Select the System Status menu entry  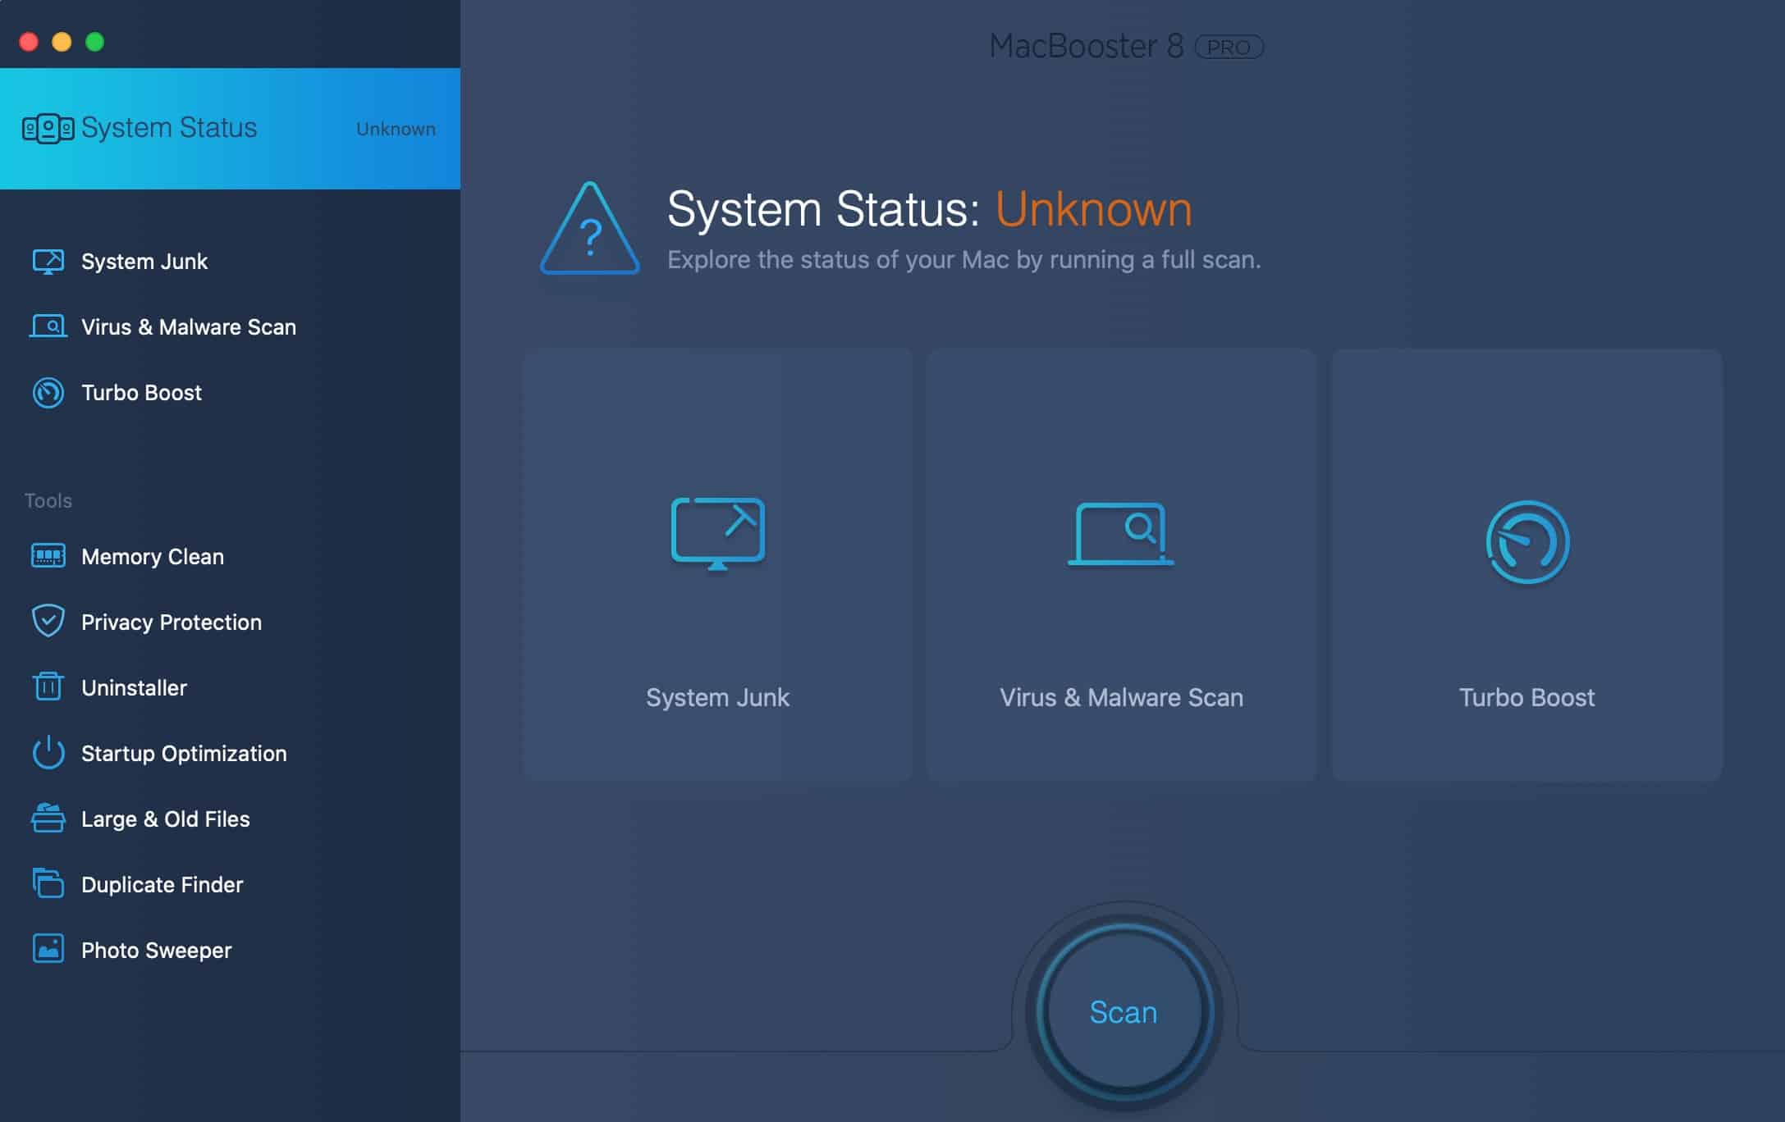point(167,127)
